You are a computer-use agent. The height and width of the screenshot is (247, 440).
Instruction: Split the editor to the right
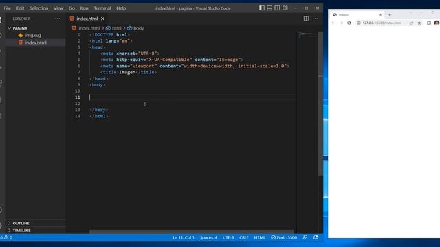click(x=306, y=19)
